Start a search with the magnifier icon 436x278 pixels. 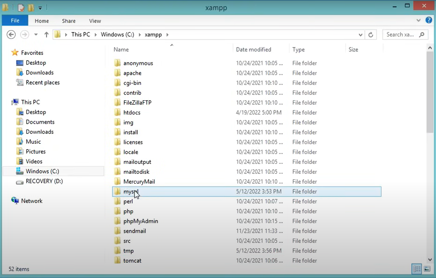pyautogui.click(x=422, y=34)
